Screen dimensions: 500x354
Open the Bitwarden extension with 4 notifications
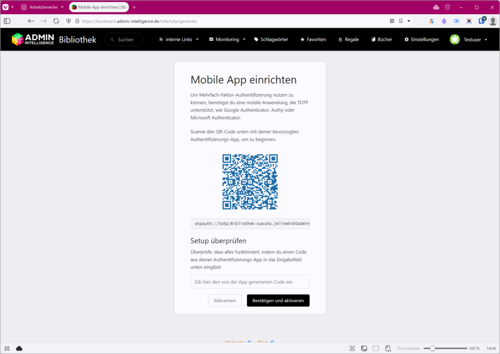481,21
